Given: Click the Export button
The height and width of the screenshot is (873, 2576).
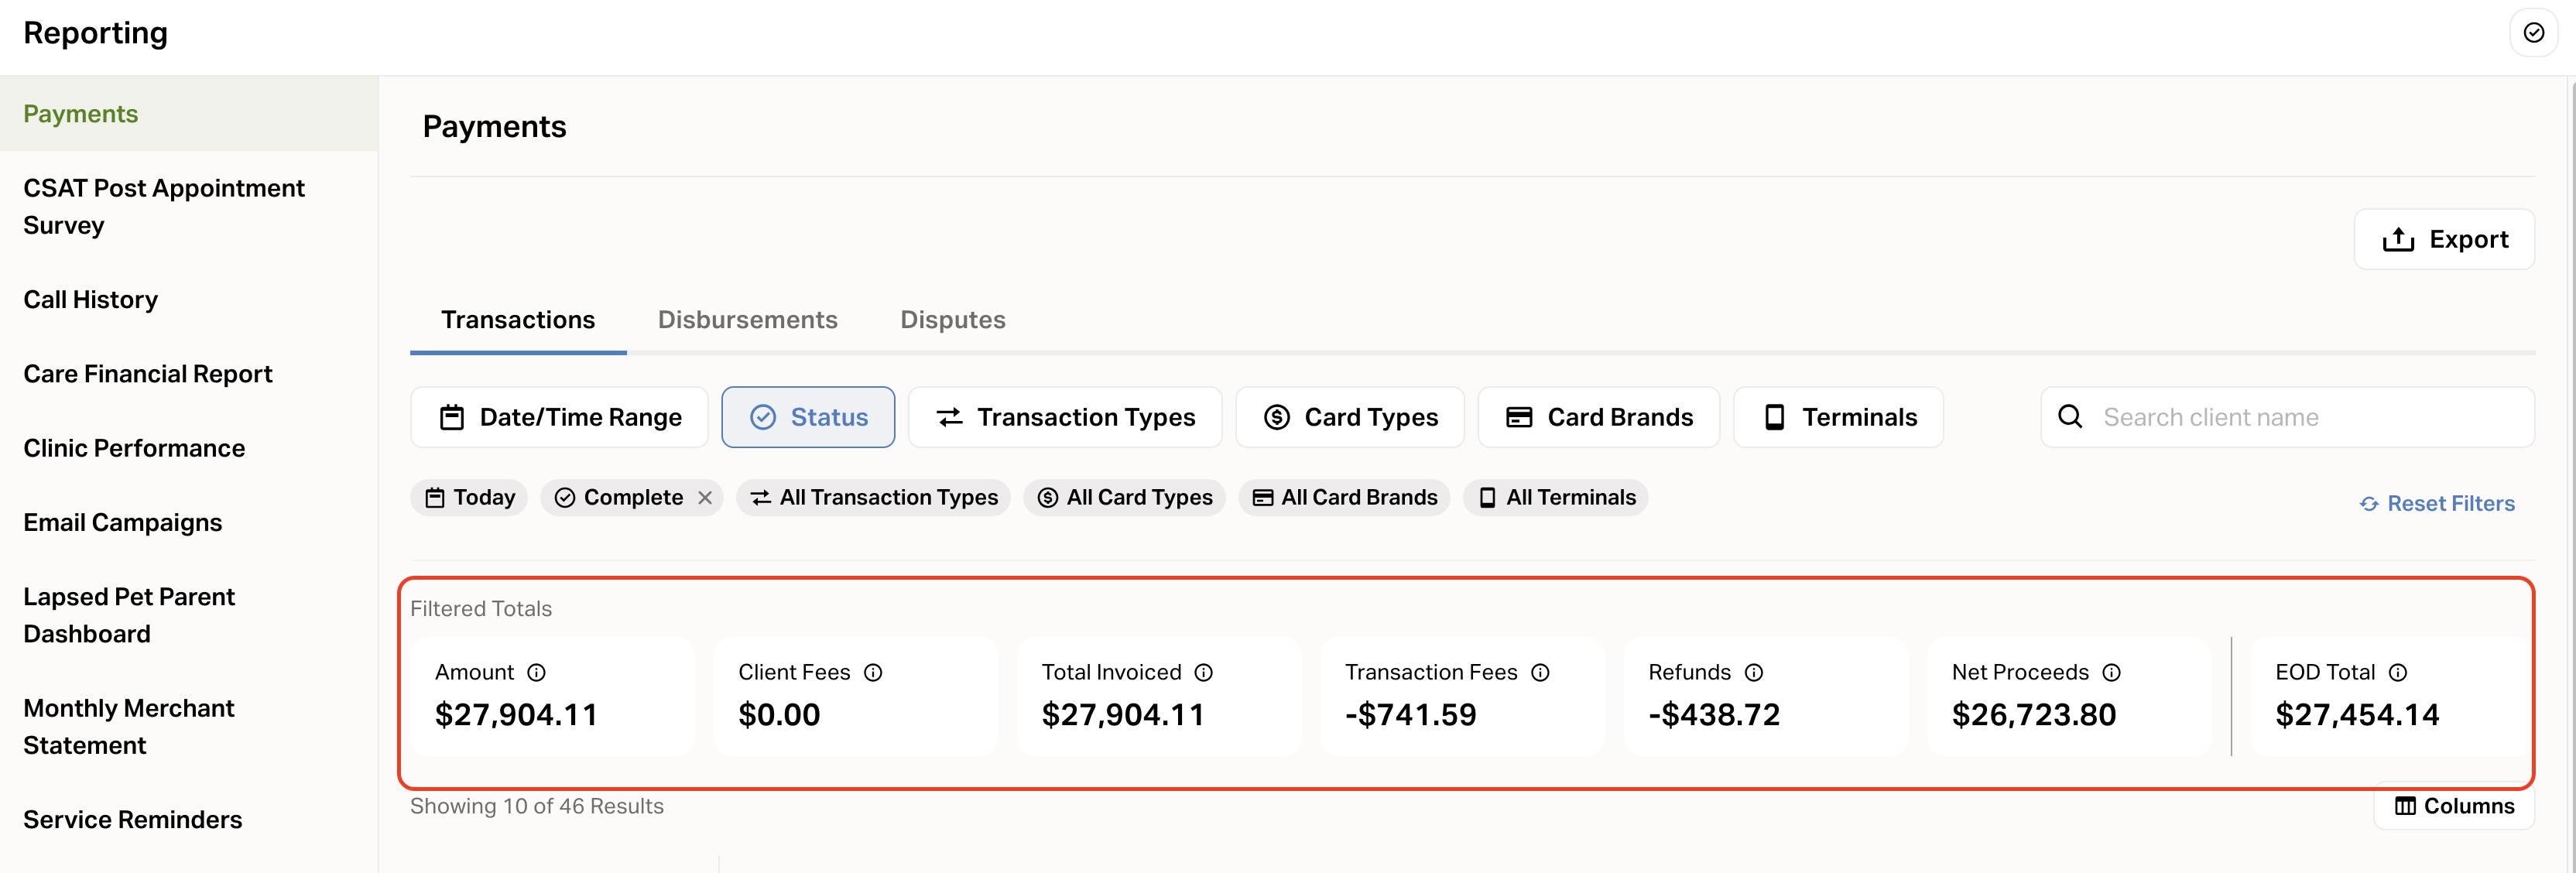Looking at the screenshot, I should tap(2444, 239).
